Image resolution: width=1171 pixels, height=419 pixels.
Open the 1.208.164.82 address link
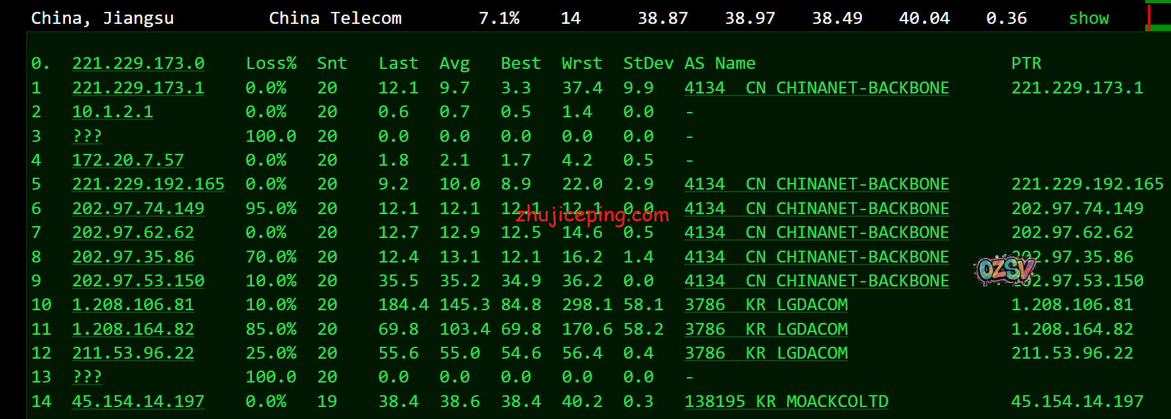133,329
